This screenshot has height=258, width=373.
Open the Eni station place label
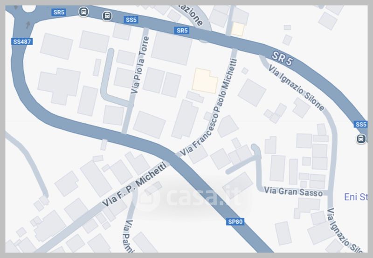tap(356, 197)
